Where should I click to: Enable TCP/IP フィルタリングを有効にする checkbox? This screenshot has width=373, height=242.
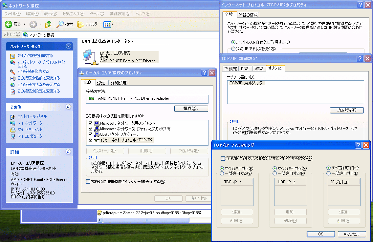(223, 159)
